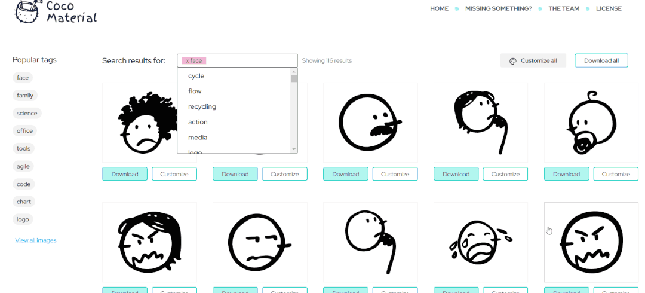Viewport: 645px width, 293px height.
Task: Click the palette icon in Customize all
Action: point(512,61)
